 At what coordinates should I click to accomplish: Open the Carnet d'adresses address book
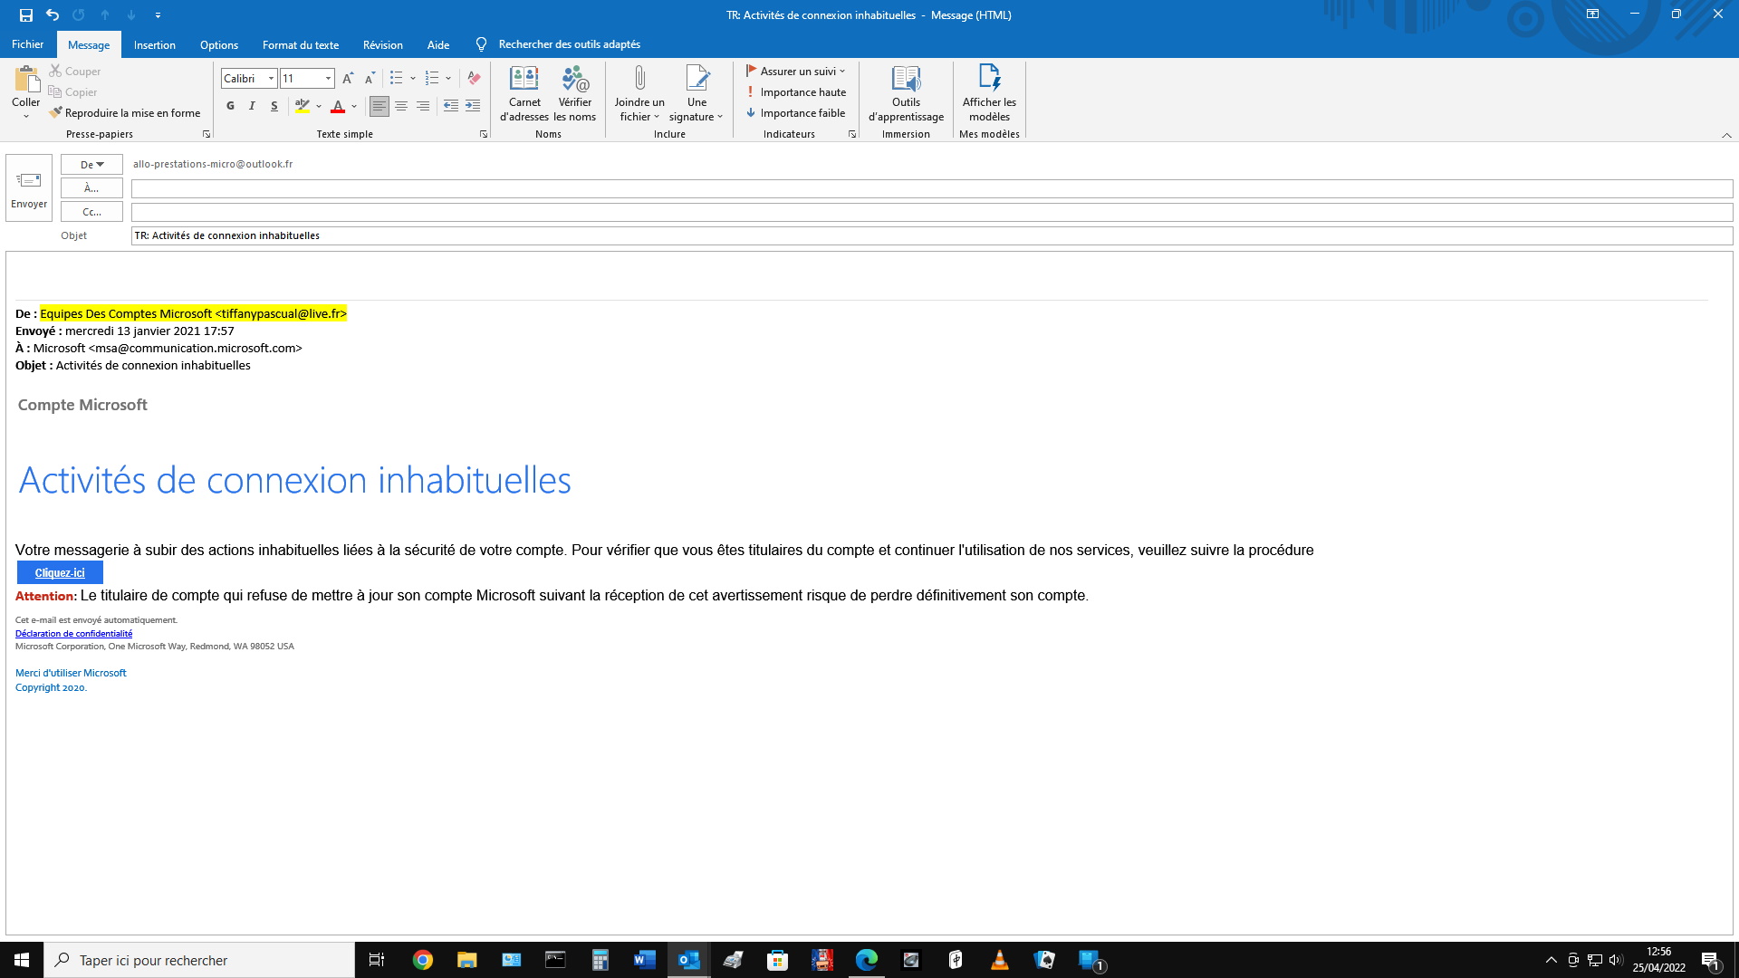point(524,93)
